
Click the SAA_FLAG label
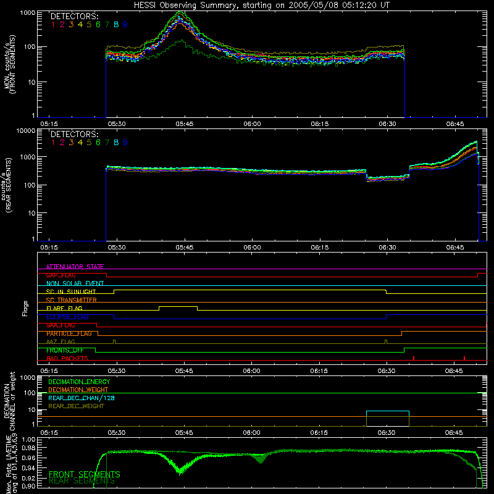[61, 325]
